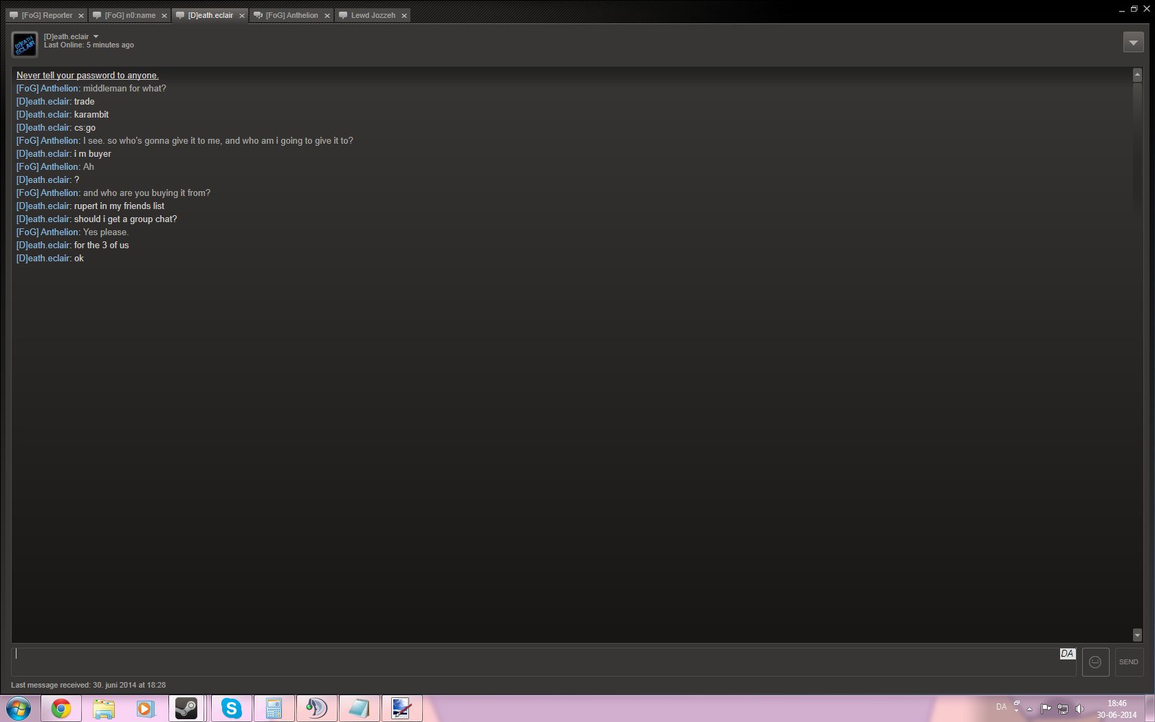
Task: Close the [D]eath.eclair chat tab
Action: pyautogui.click(x=242, y=16)
